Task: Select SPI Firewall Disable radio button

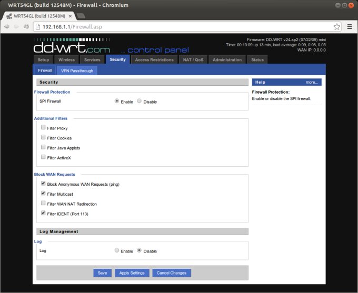Action: (x=139, y=101)
